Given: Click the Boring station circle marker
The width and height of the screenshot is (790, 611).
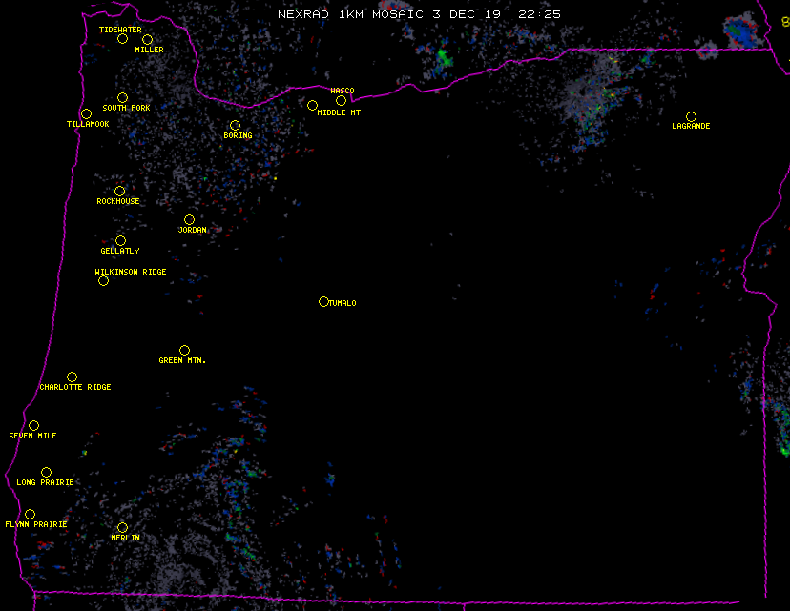Looking at the screenshot, I should pyautogui.click(x=235, y=126).
